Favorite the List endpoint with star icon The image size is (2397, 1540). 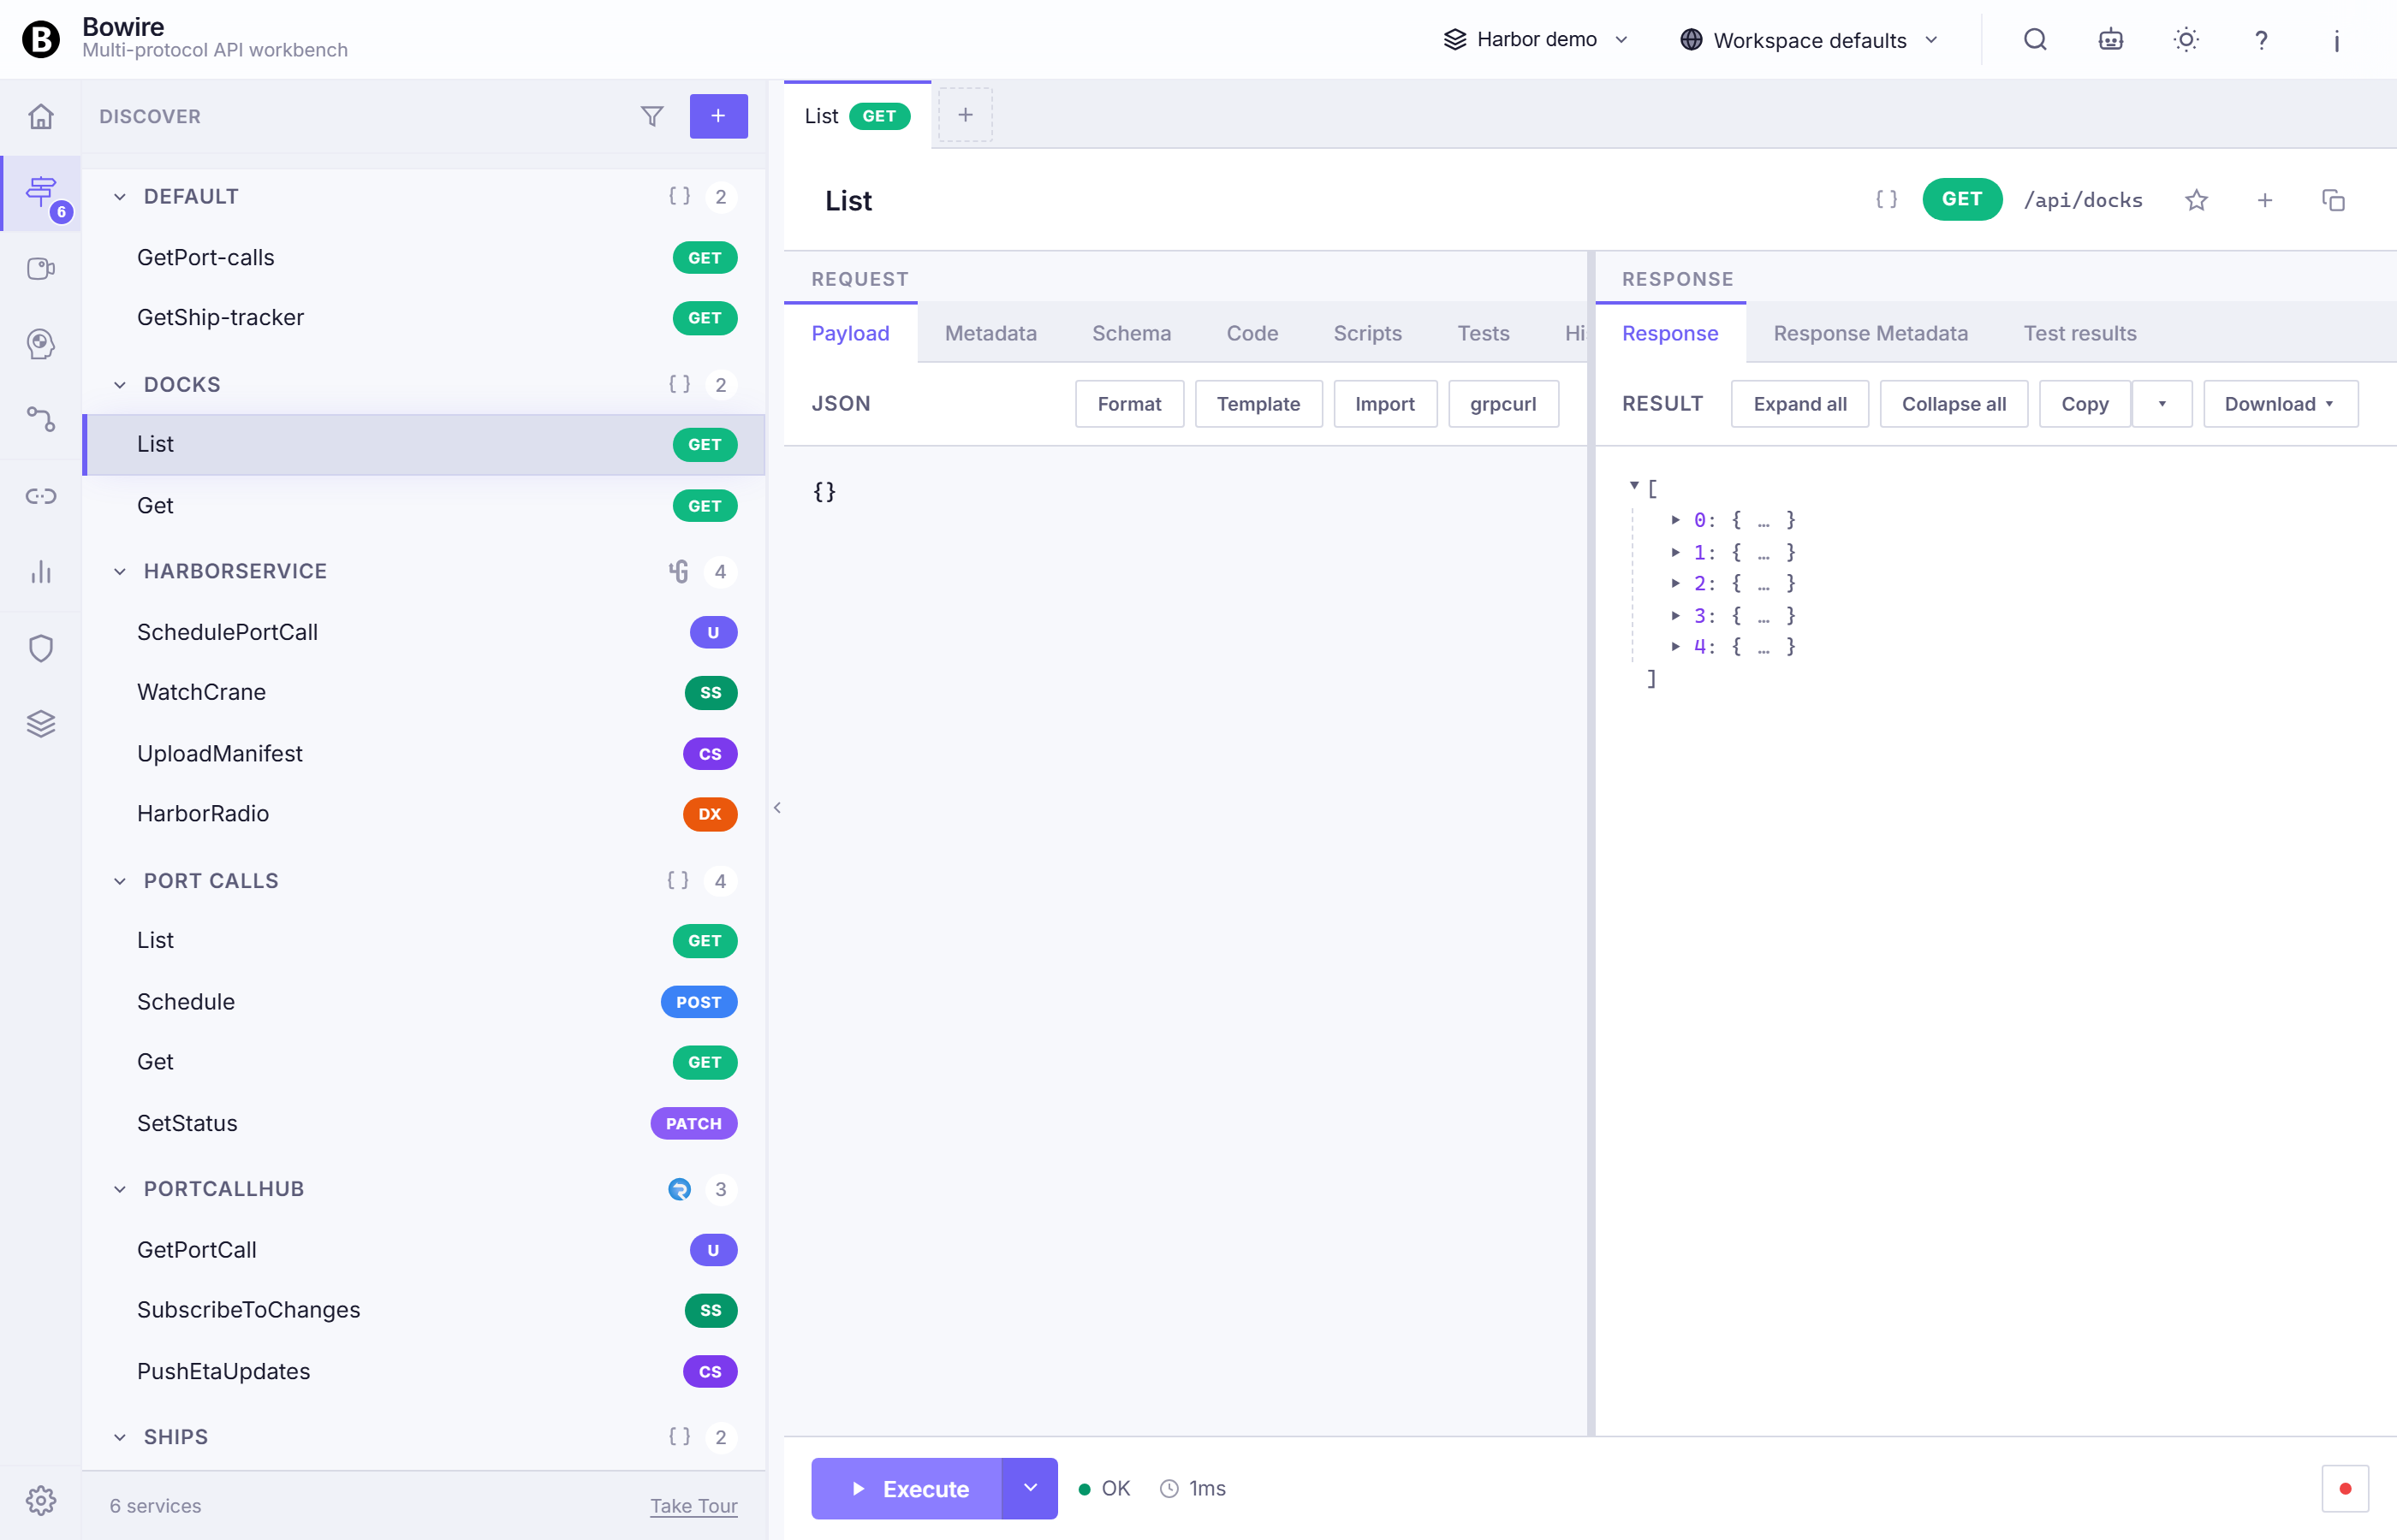coord(2196,200)
